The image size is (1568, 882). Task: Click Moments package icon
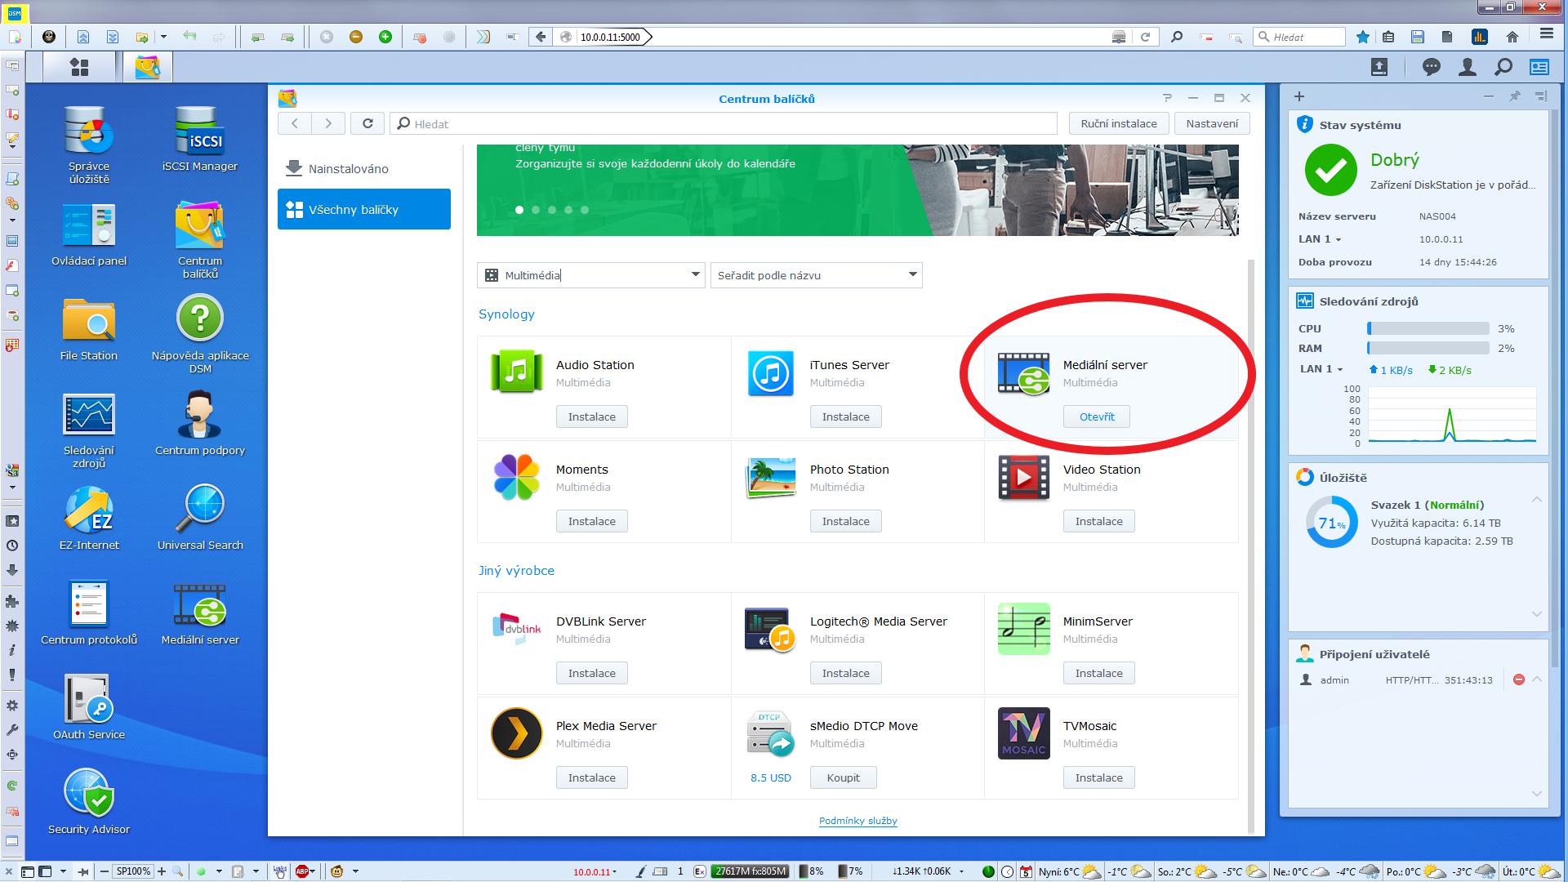point(516,477)
